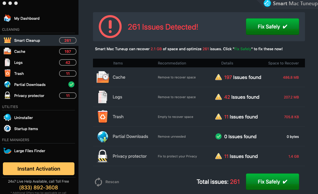Click the Partial Downloads globe icon in table
This screenshot has height=194, width=318.
(x=103, y=136)
